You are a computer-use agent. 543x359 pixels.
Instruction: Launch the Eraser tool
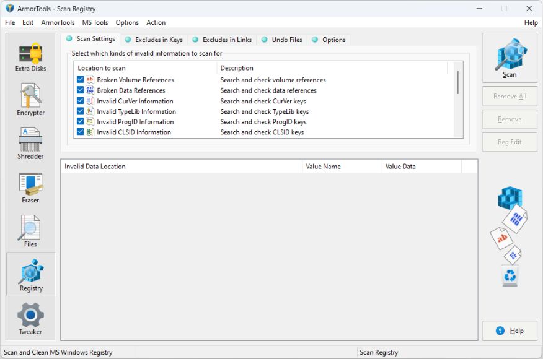click(30, 188)
